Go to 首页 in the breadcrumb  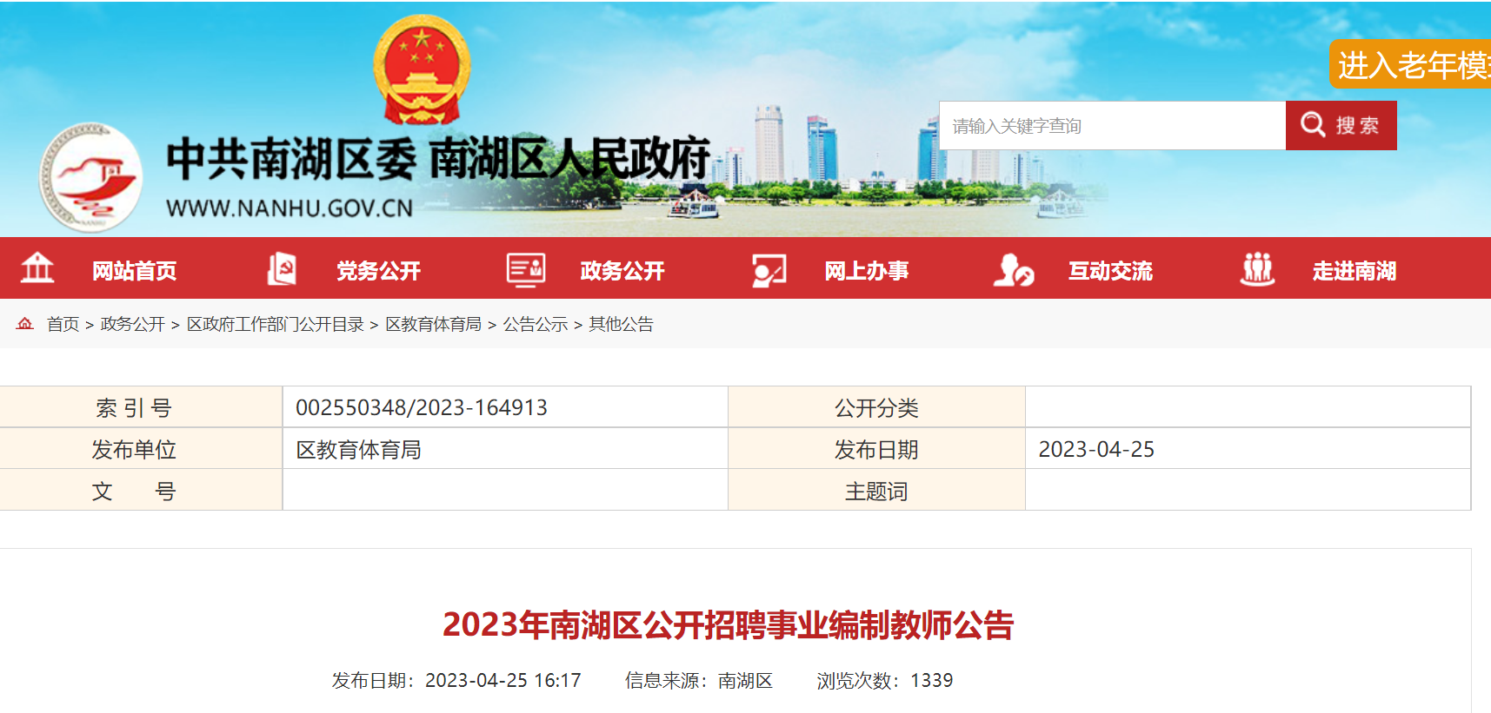coord(63,324)
